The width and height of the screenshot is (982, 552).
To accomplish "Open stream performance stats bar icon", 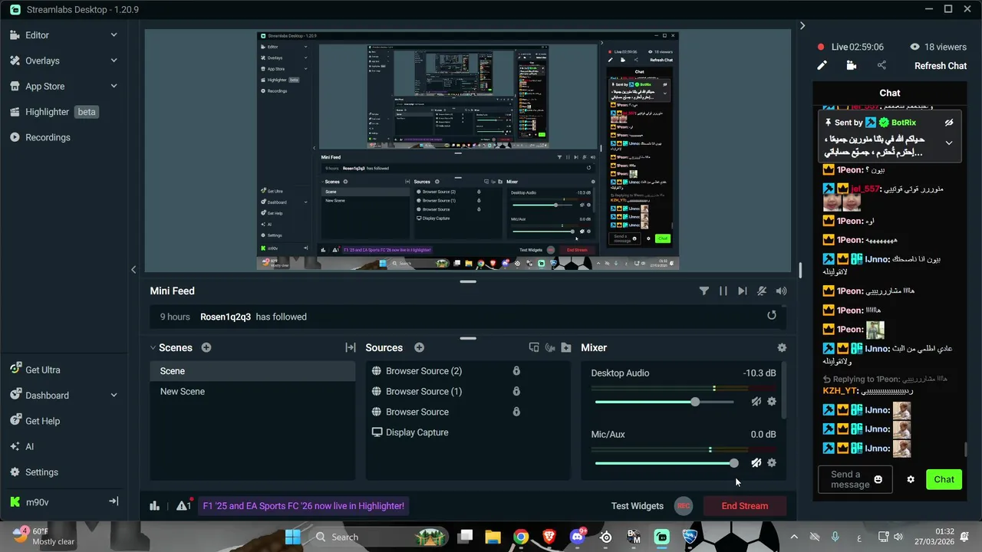I will (154, 505).
